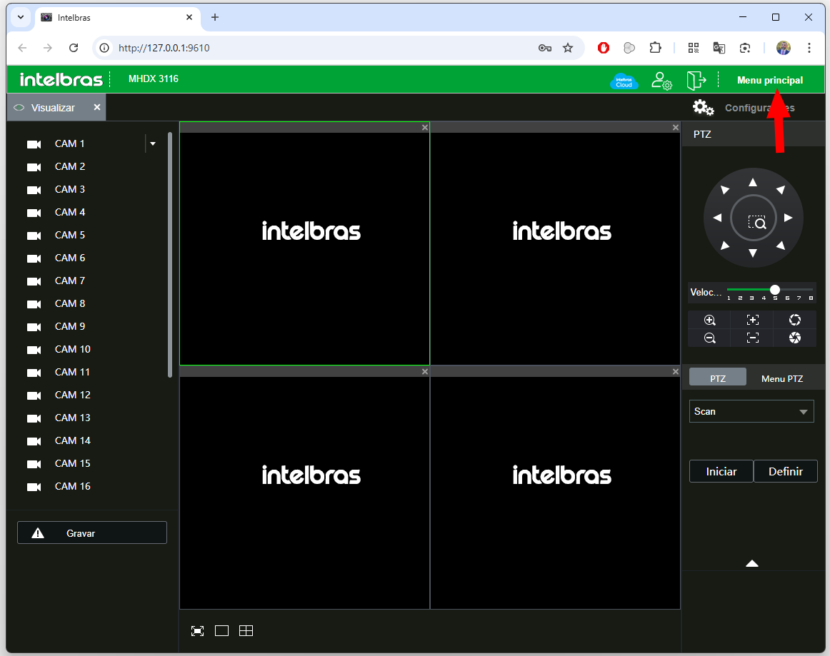Image resolution: width=830 pixels, height=656 pixels.
Task: Select CAM 12 in the camera list
Action: pos(73,395)
